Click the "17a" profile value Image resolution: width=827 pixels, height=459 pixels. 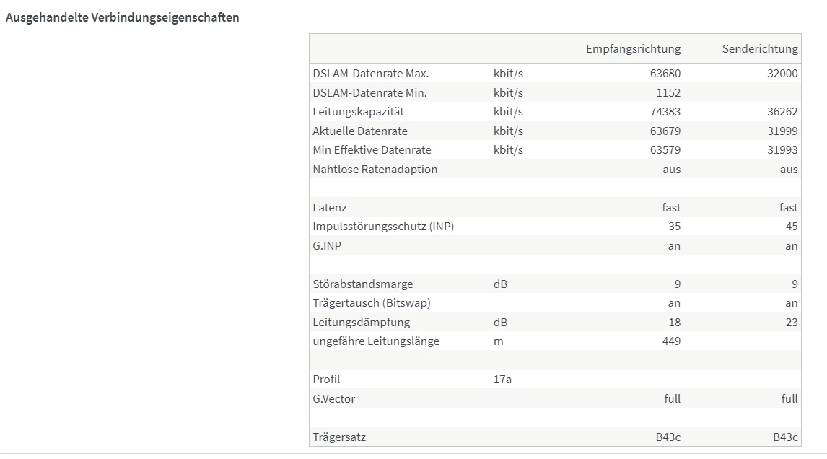(x=503, y=380)
